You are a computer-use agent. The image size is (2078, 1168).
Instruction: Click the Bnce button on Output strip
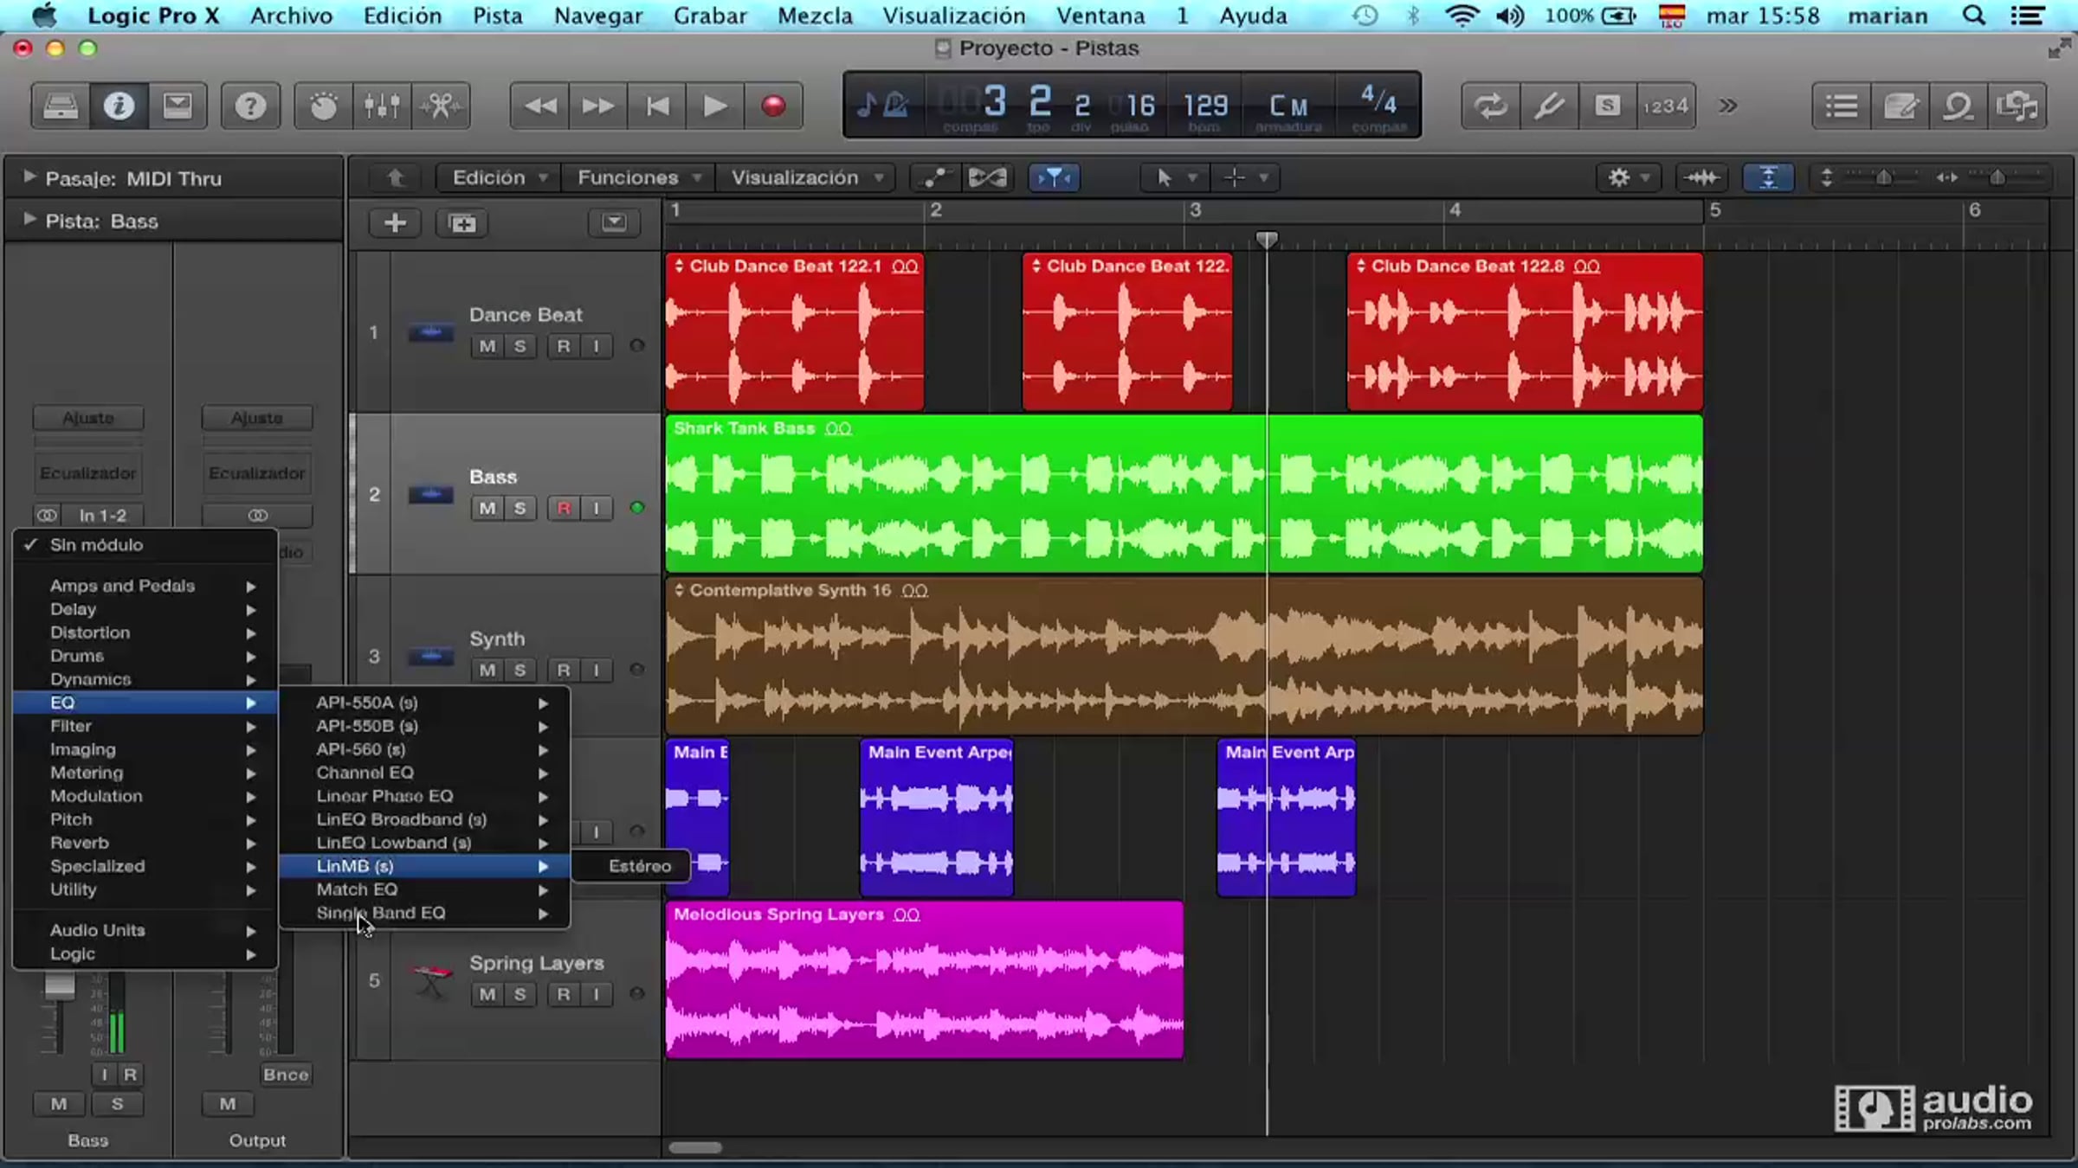(x=286, y=1075)
